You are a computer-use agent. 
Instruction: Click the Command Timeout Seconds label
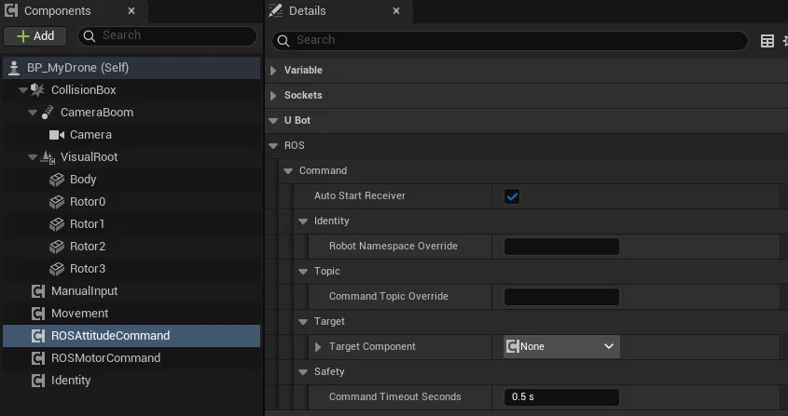tap(395, 396)
